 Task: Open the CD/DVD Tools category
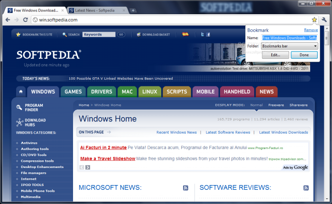34,155
